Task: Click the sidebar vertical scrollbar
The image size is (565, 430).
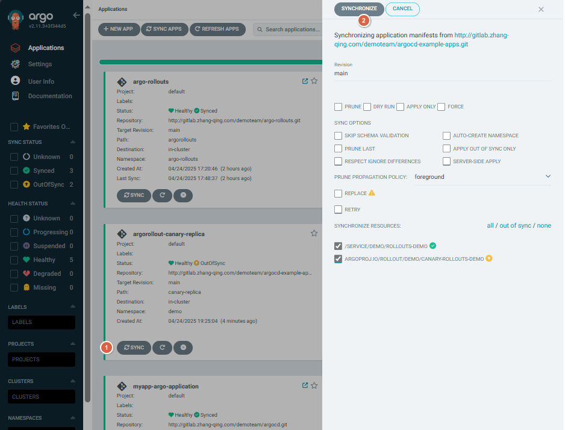Action: pyautogui.click(x=87, y=207)
